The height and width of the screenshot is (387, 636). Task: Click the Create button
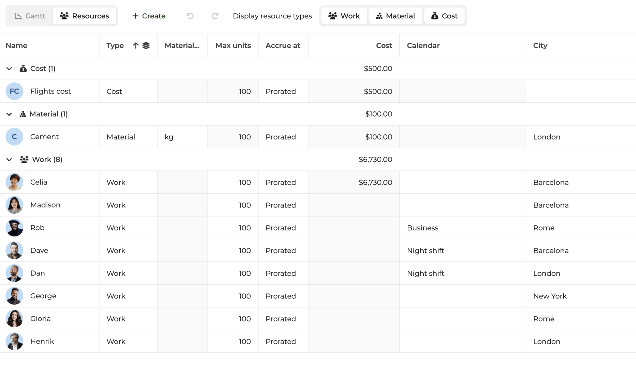point(149,16)
